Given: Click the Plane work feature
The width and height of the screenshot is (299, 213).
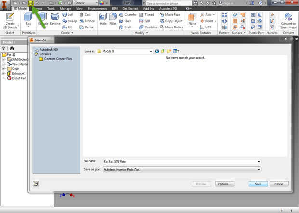Looking at the screenshot, I should tap(192, 19).
